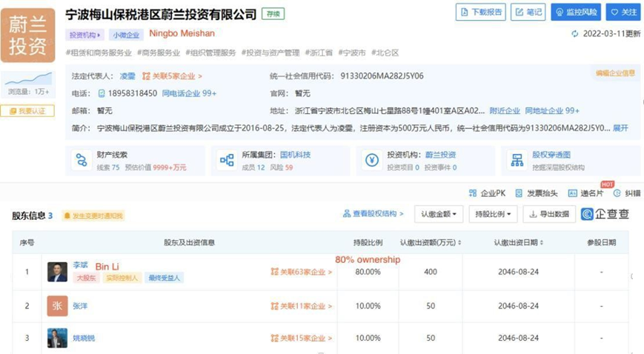Click shareholder 姚晓锐 avatar photo

(x=57, y=338)
